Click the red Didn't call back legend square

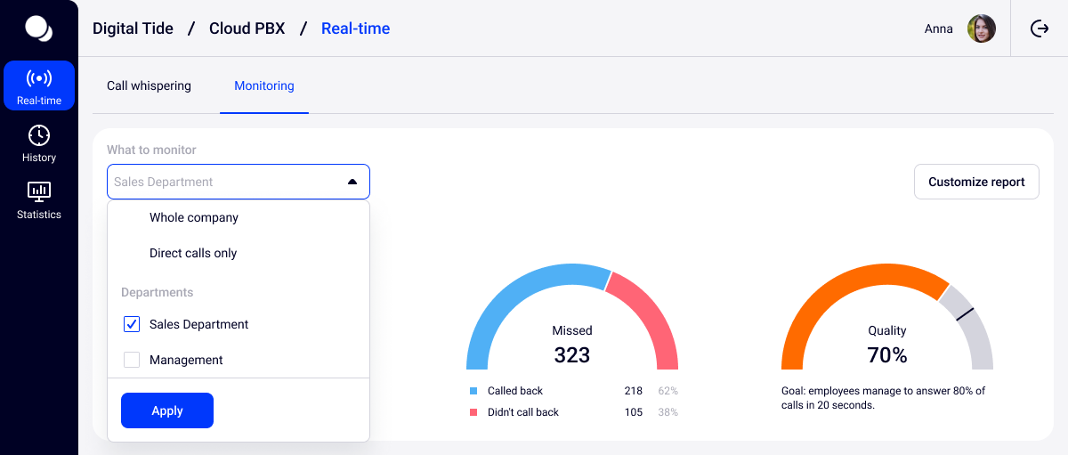click(473, 412)
